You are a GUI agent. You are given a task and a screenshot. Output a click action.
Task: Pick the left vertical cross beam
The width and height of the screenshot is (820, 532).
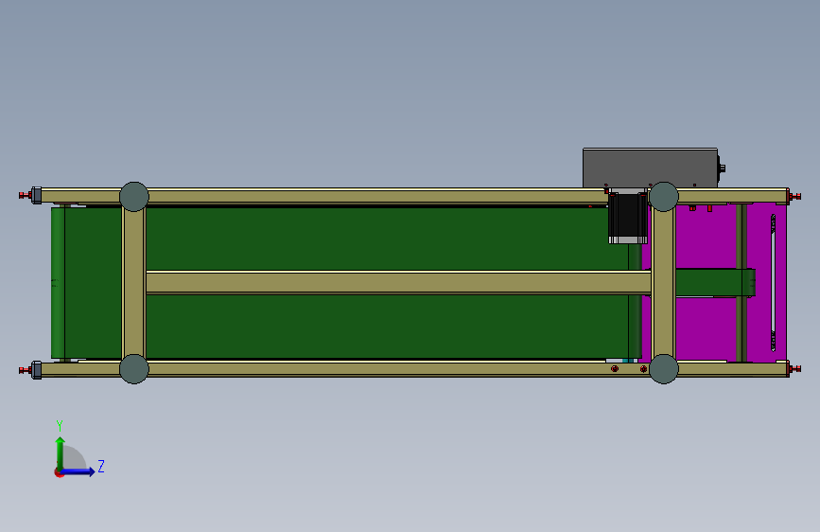click(134, 283)
